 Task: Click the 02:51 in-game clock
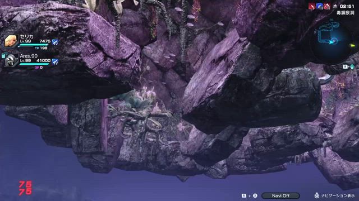(347, 6)
